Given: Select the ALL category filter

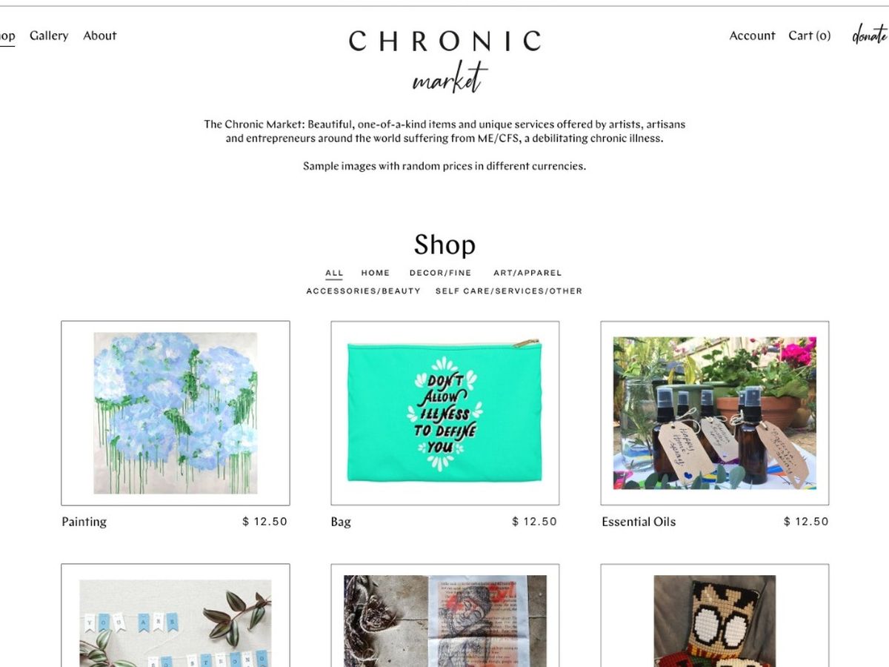Looking at the screenshot, I should pyautogui.click(x=334, y=273).
